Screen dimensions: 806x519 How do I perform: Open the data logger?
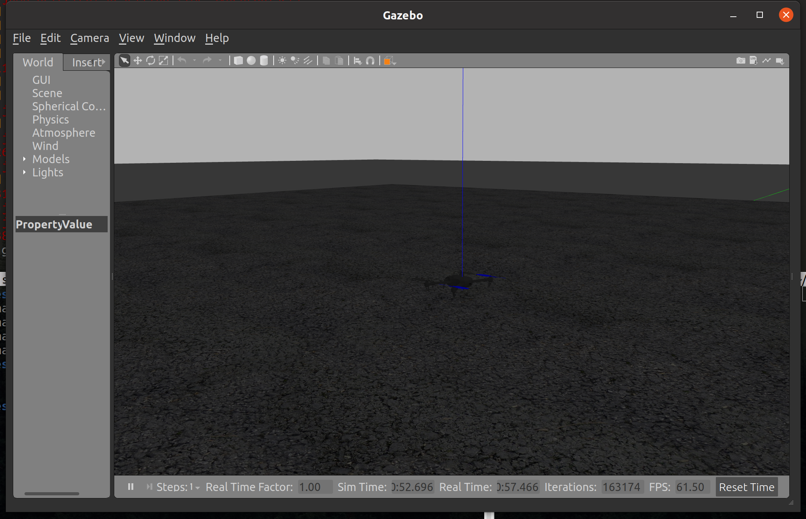(x=754, y=61)
